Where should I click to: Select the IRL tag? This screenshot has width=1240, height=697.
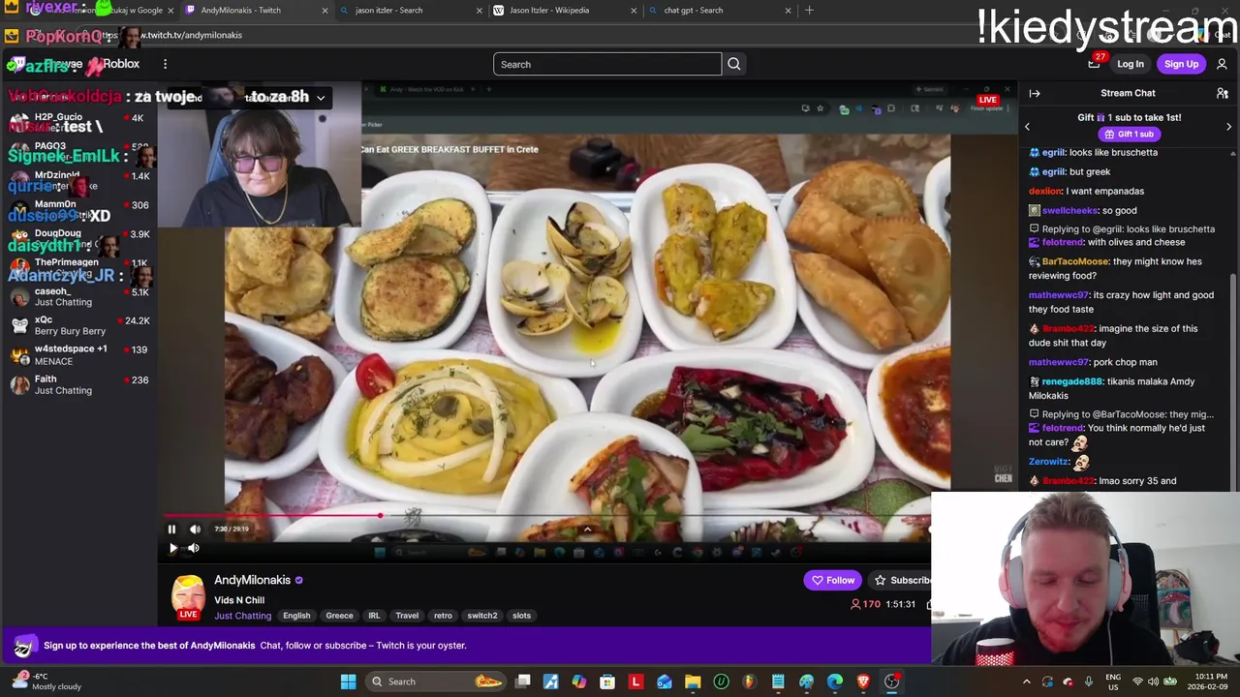(x=374, y=616)
